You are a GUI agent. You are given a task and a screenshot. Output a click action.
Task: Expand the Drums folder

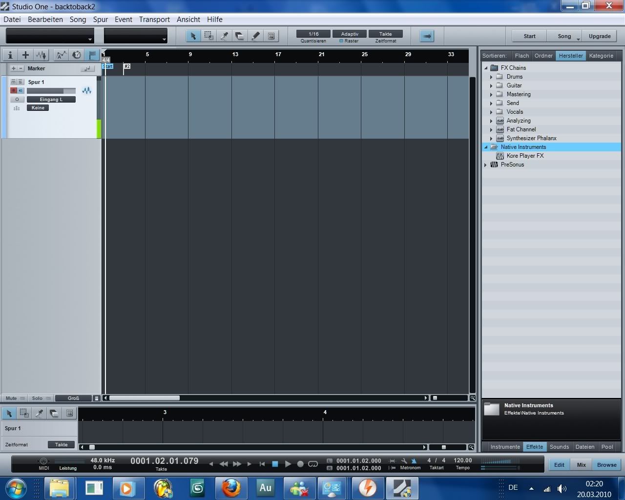click(x=491, y=77)
